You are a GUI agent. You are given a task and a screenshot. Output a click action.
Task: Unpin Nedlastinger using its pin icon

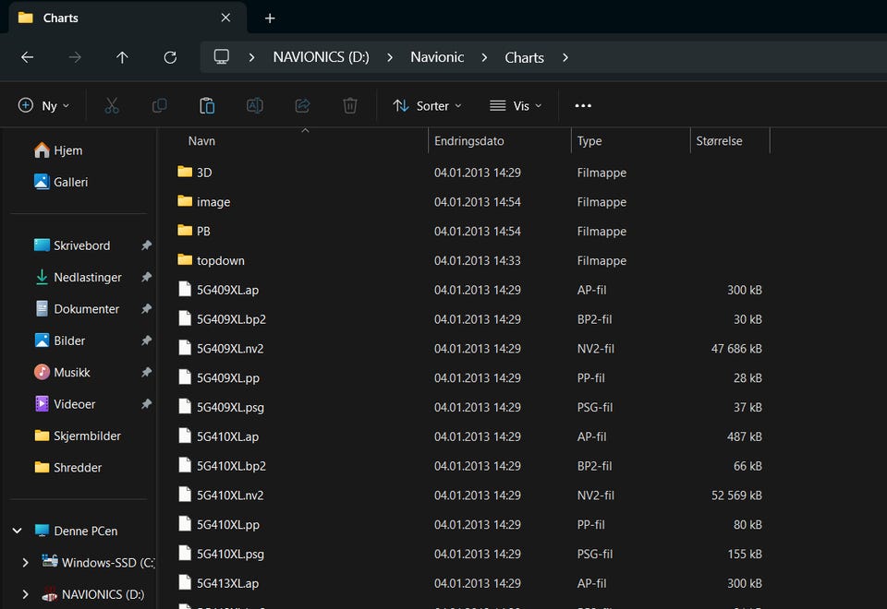click(x=146, y=278)
